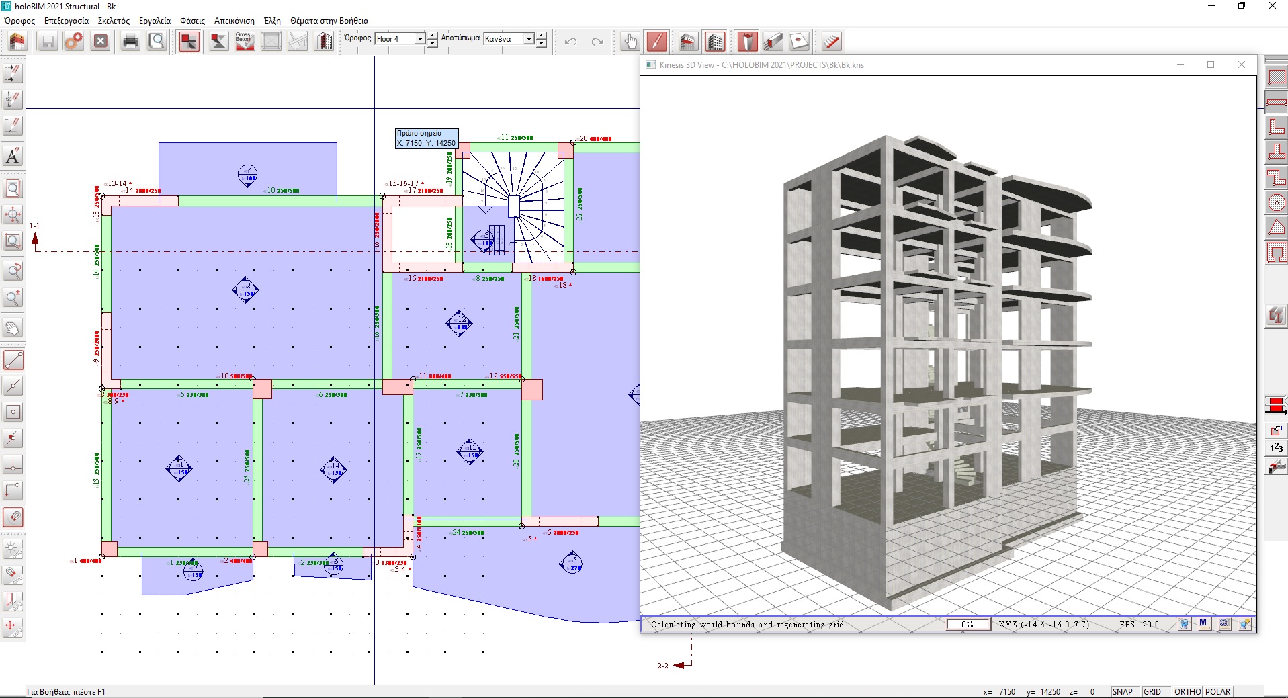The height and width of the screenshot is (698, 1288).
Task: Click the 0% progress bar in 3D view
Action: pos(968,624)
